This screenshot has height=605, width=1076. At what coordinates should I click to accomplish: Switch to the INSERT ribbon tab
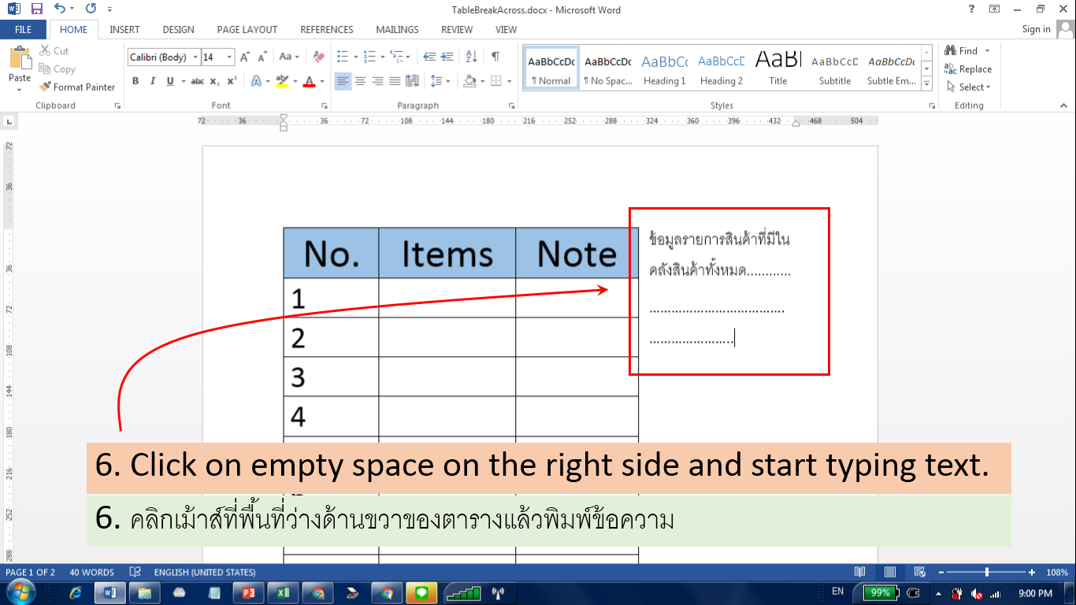click(x=124, y=29)
